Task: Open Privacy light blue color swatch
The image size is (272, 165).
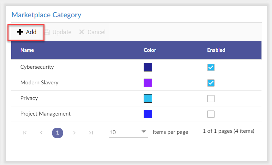Action: (148, 99)
